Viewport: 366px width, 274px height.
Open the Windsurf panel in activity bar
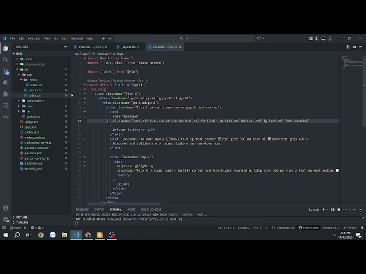6,116
